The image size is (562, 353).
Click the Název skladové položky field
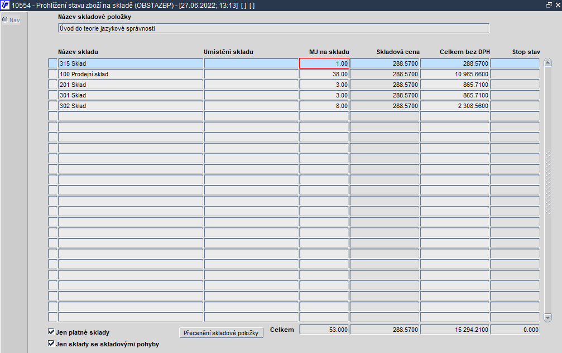[273, 28]
